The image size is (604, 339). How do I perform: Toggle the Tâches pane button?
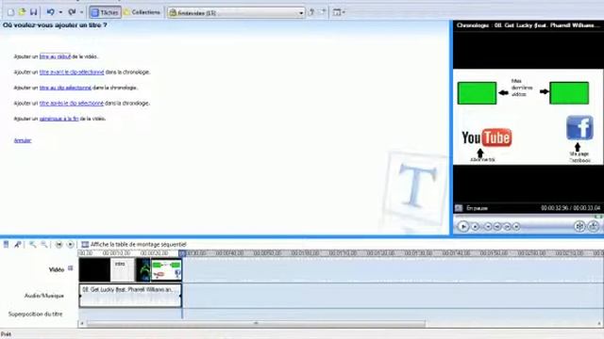tap(105, 12)
